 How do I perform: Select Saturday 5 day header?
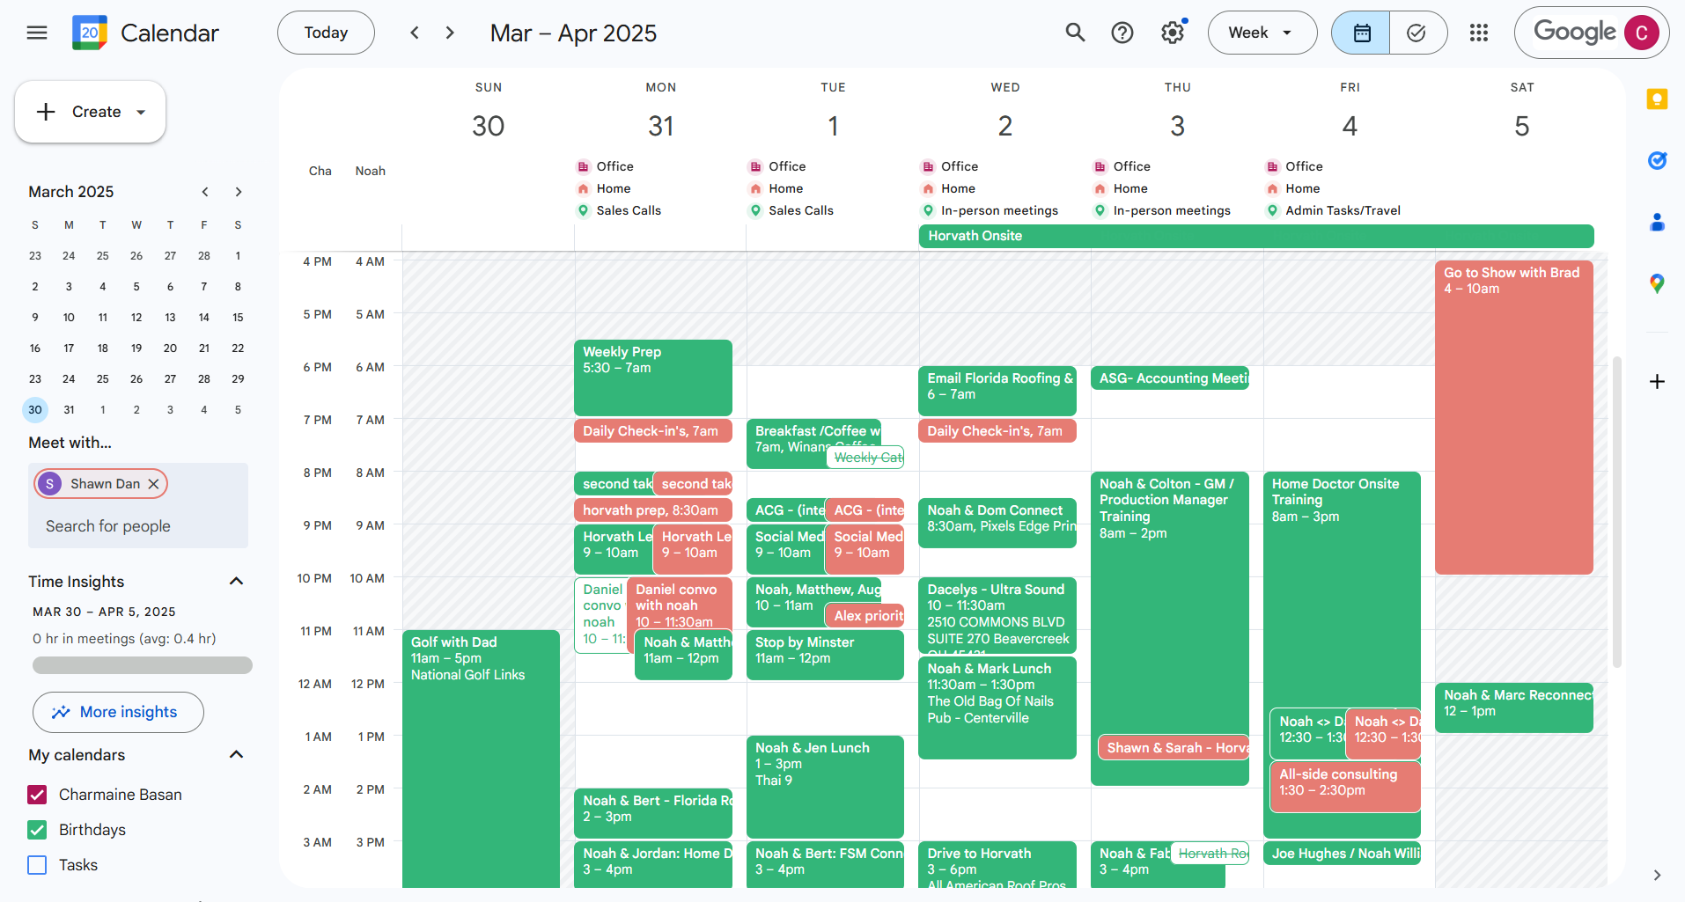(x=1522, y=126)
